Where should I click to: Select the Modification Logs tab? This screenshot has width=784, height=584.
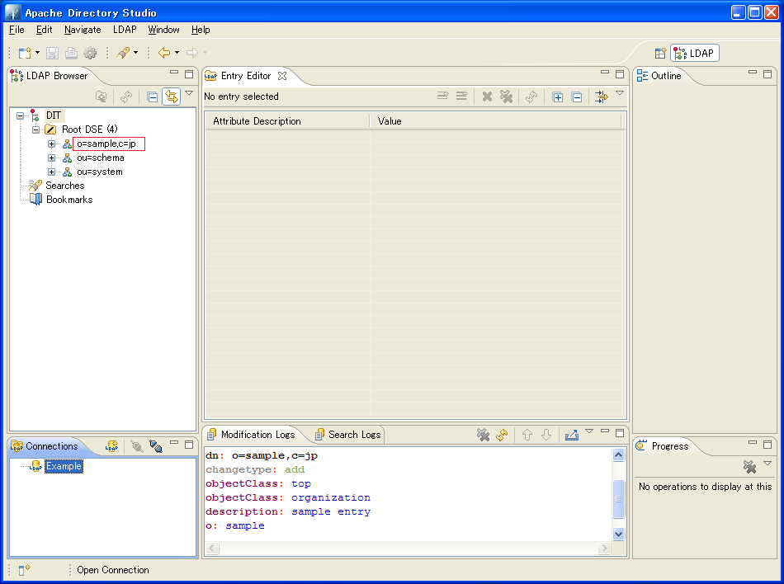point(252,435)
